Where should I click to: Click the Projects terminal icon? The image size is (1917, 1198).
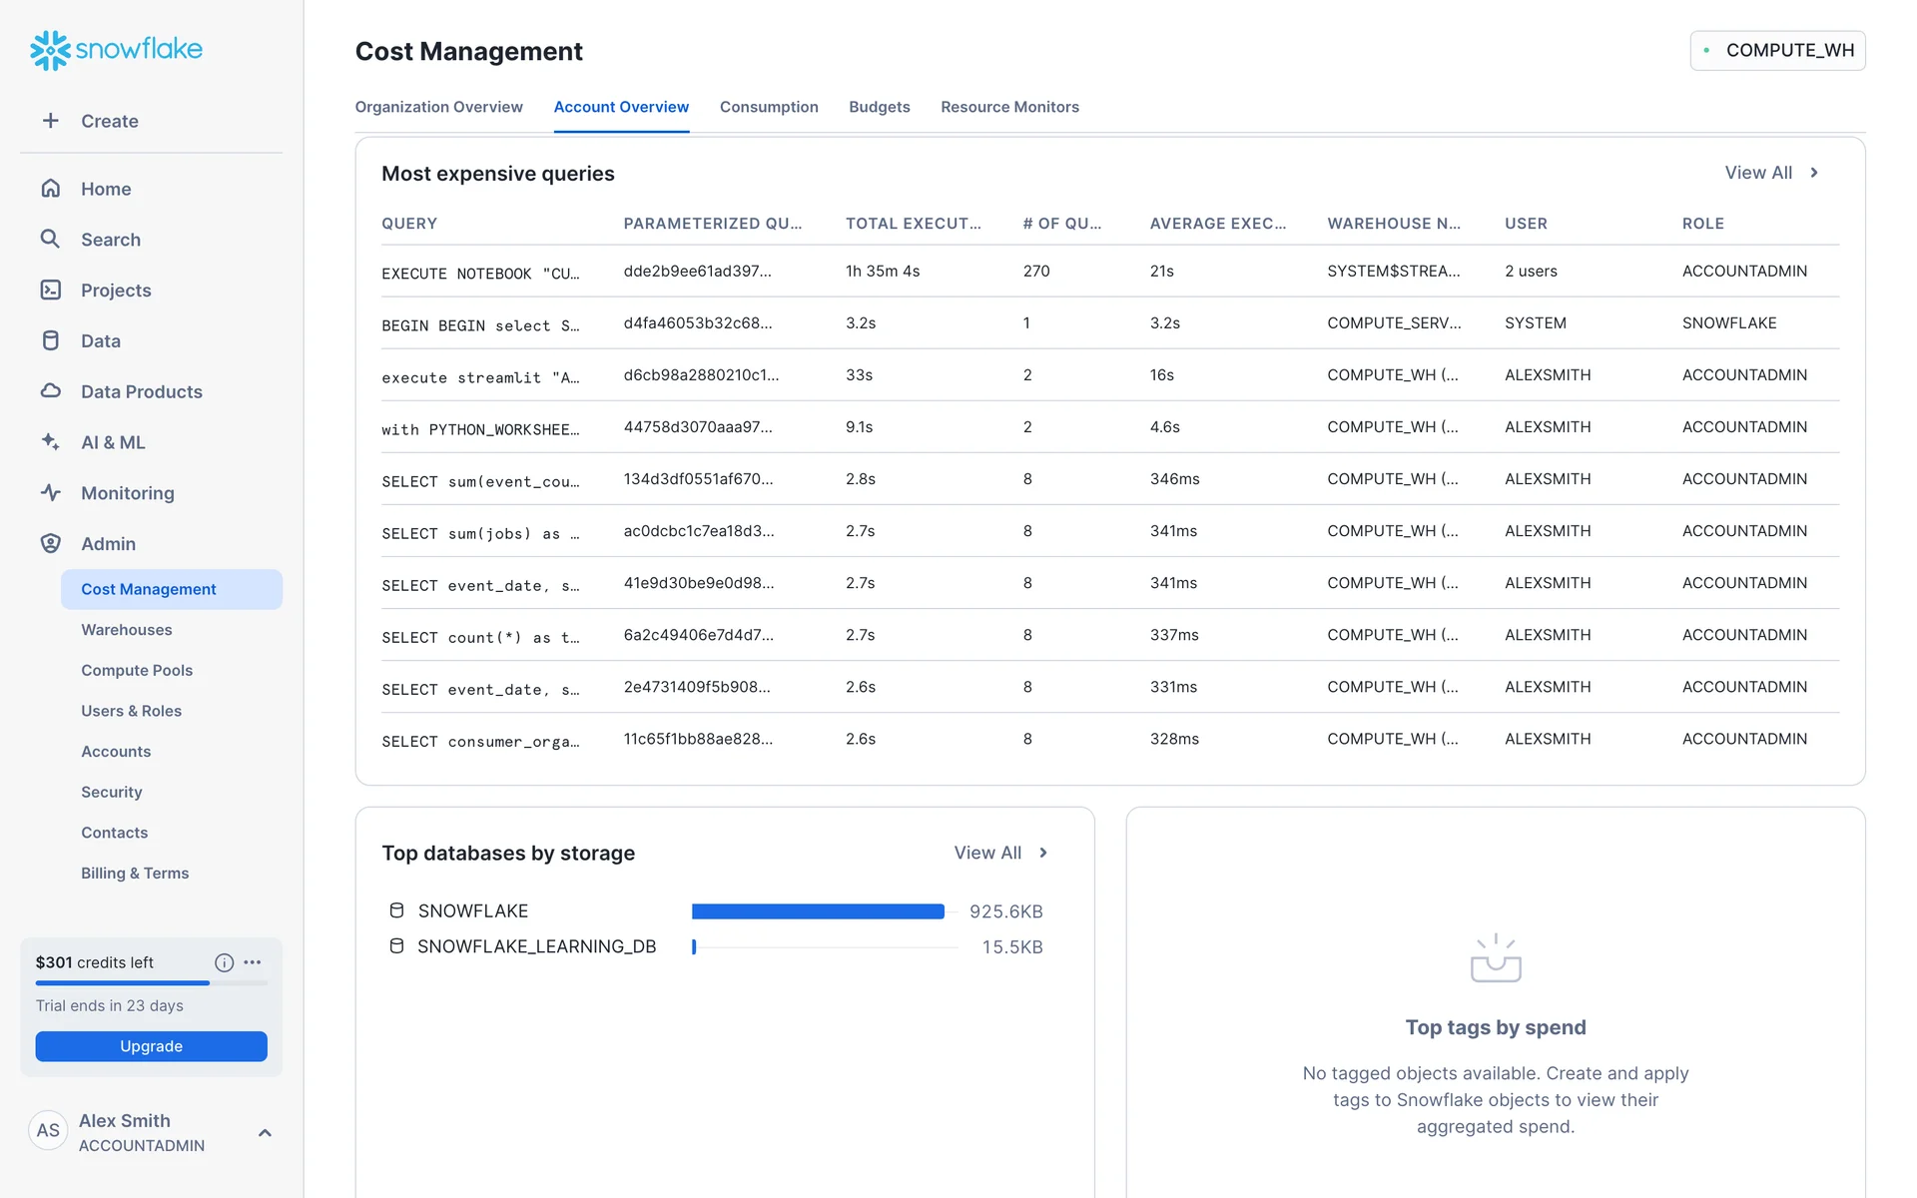tap(51, 291)
